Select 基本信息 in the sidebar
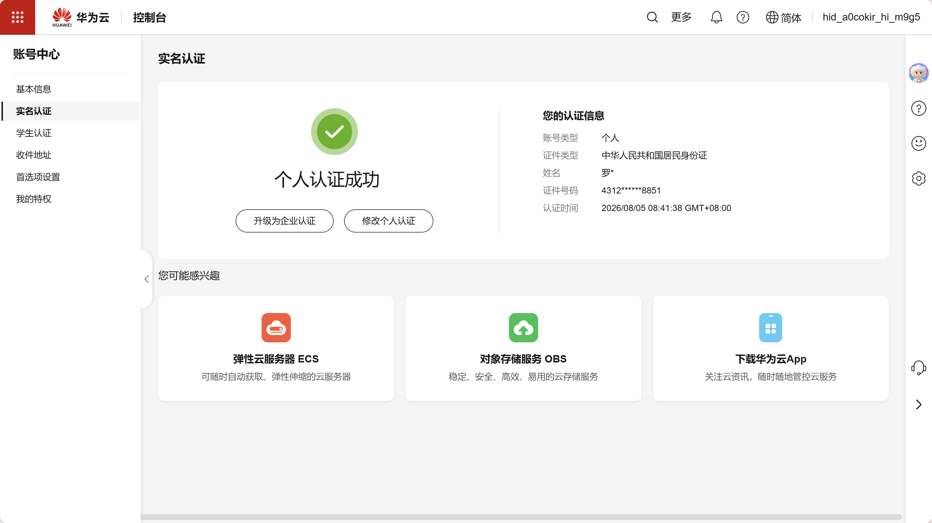This screenshot has height=523, width=932. [34, 89]
